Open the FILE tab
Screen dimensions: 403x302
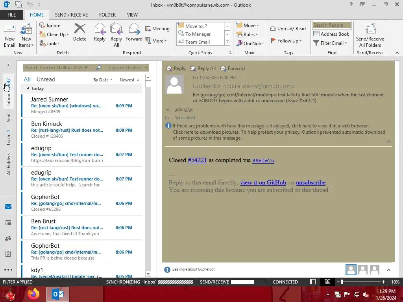pos(11,15)
